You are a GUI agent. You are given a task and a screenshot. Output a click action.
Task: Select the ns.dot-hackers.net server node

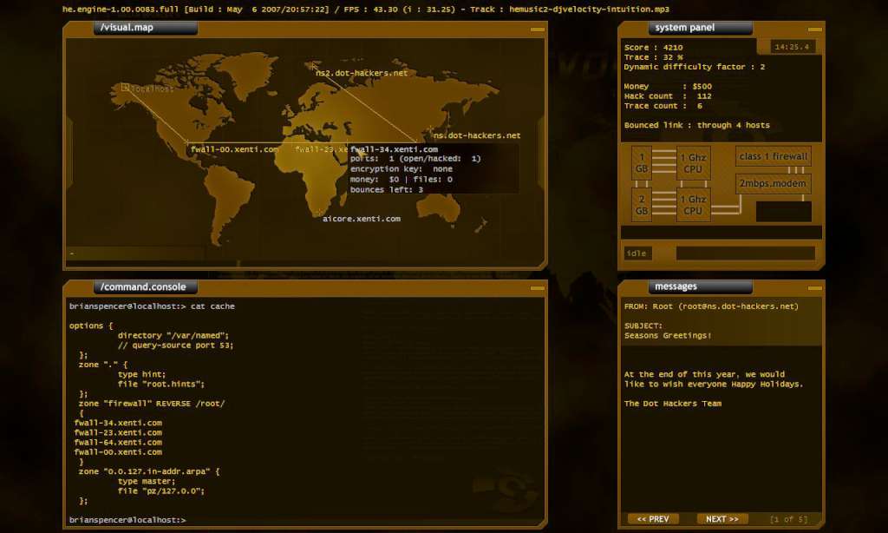[476, 135]
